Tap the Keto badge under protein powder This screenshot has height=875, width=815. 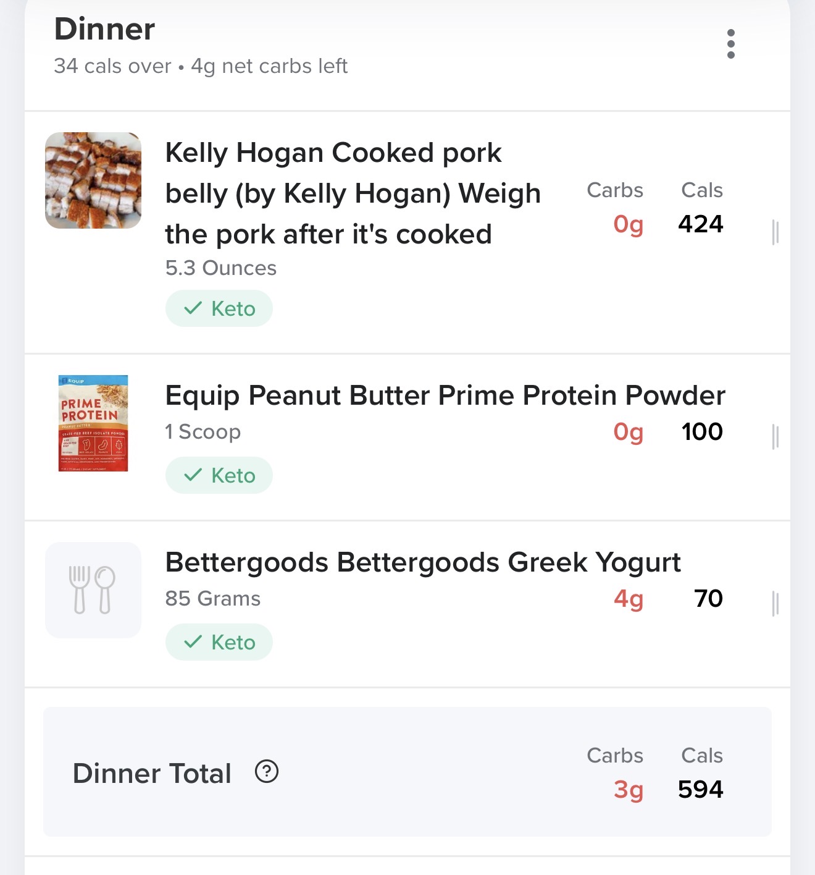(219, 475)
